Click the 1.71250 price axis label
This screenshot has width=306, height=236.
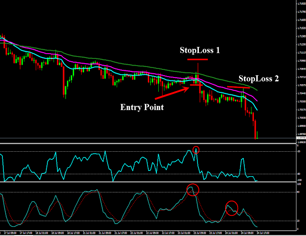click(302, 45)
